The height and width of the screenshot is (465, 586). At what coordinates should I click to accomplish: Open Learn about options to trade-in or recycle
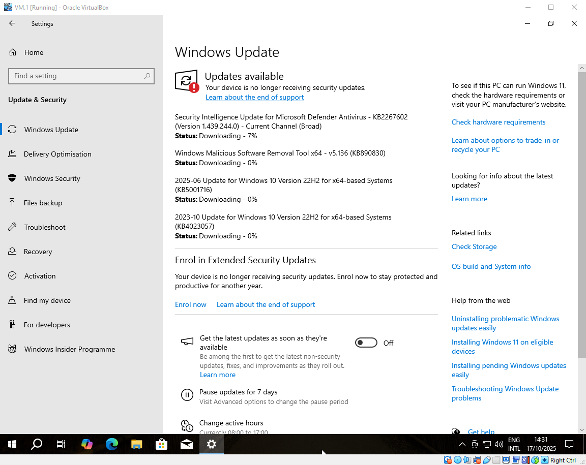[x=505, y=145]
